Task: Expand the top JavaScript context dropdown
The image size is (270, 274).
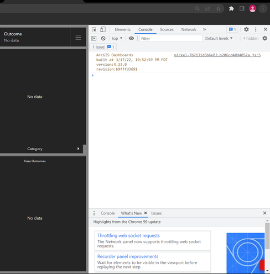Action: [117, 38]
